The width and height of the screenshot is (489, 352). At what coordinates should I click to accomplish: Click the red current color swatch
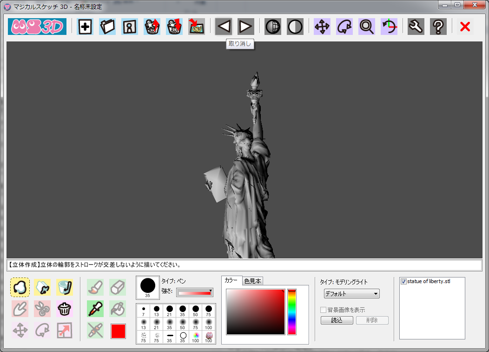118,331
